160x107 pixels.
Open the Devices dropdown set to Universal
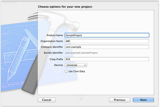(x=76, y=65)
